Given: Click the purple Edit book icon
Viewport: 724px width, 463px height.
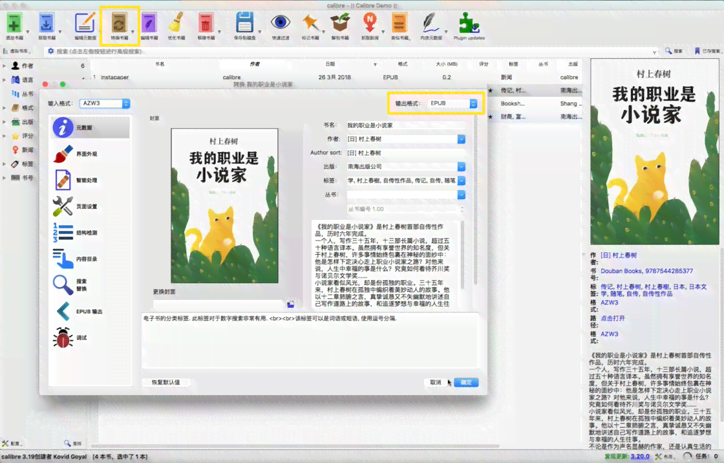Looking at the screenshot, I should (149, 23).
